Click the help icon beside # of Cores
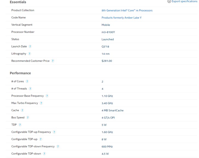Viewport: 199px width, 158px height. (x=27, y=81)
